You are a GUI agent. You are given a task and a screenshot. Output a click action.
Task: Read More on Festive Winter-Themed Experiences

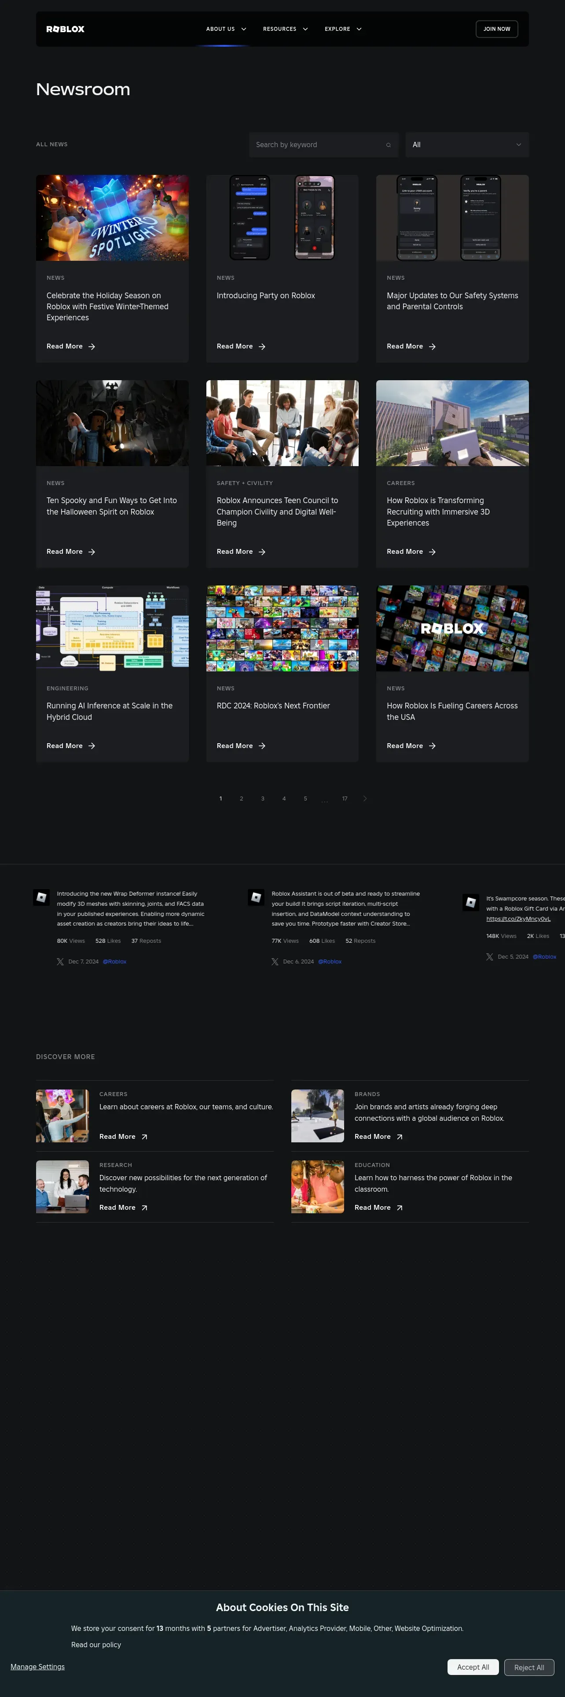tap(64, 347)
